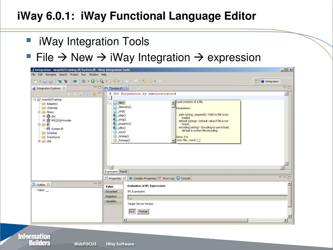
Task: Click the Link with Editor icon in Explorer
Action: 94,94
